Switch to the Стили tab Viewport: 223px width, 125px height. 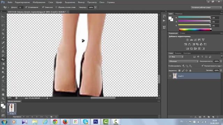click(182, 33)
